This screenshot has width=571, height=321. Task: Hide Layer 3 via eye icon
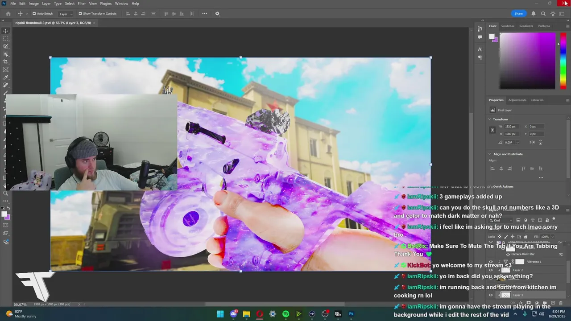pyautogui.click(x=491, y=295)
